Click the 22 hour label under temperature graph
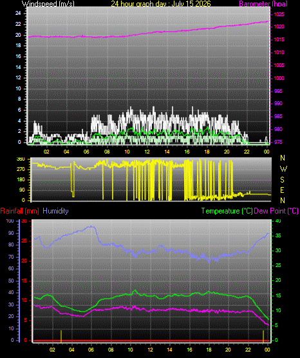300x358 pixels. click(x=248, y=350)
